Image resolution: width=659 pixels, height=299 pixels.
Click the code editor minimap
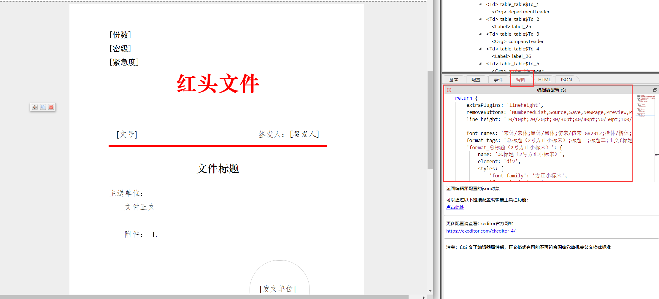click(x=645, y=106)
